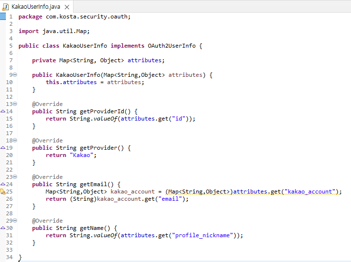Click the valueOf call on line 31

(105, 235)
